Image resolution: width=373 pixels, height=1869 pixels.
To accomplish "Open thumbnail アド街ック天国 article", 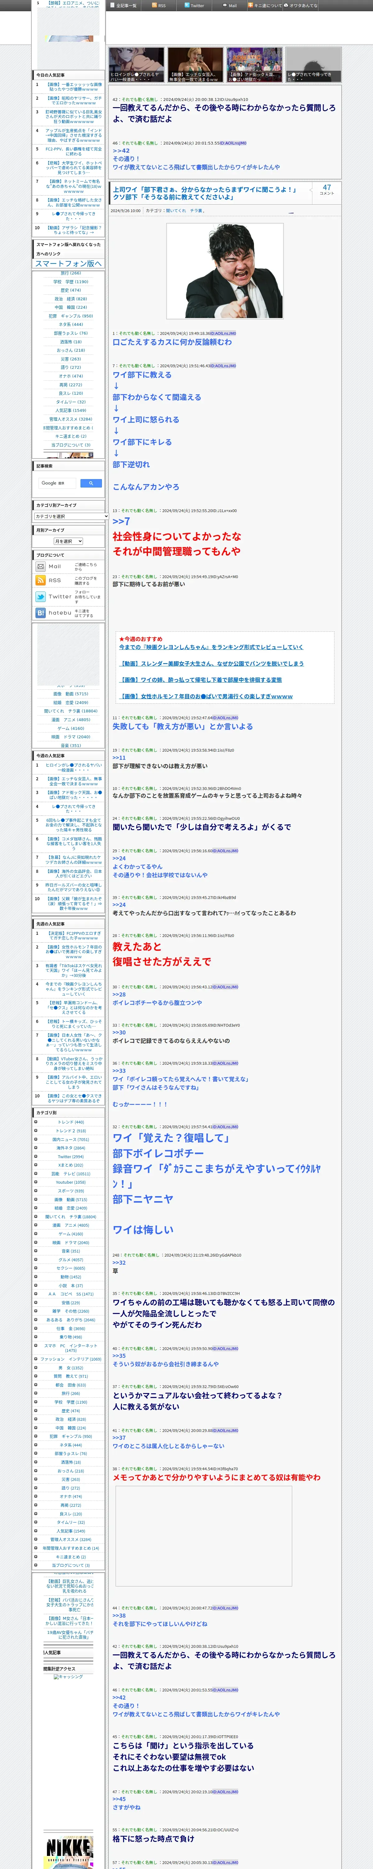I will point(254,64).
